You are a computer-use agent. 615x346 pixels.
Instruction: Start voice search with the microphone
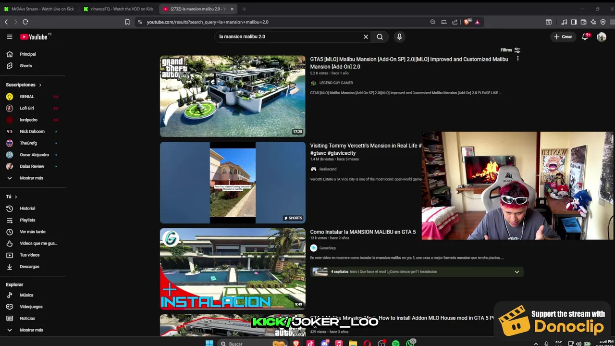(399, 37)
